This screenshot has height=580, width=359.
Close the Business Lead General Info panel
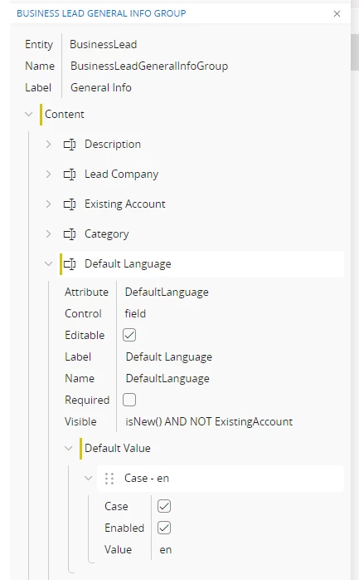(337, 13)
